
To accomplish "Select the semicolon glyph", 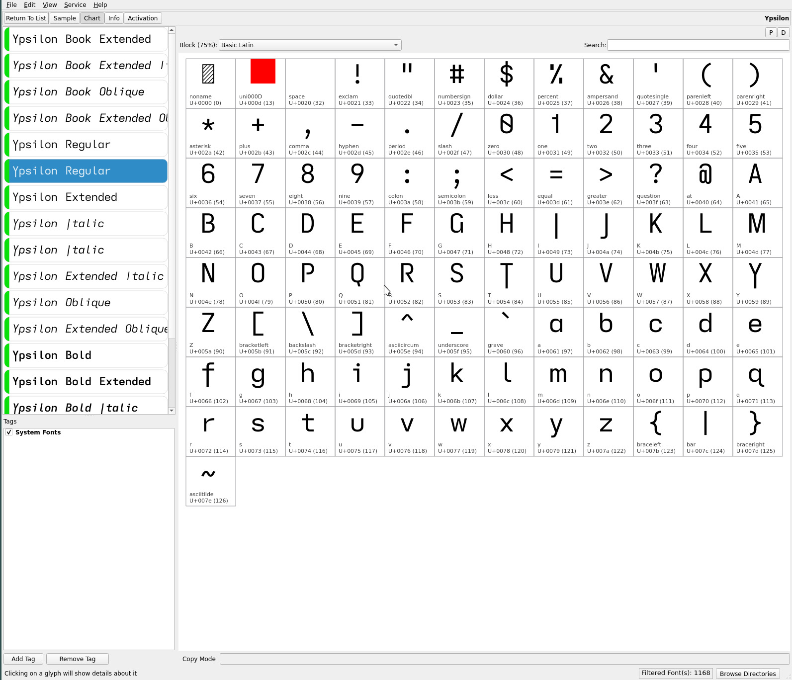I will click(x=459, y=183).
